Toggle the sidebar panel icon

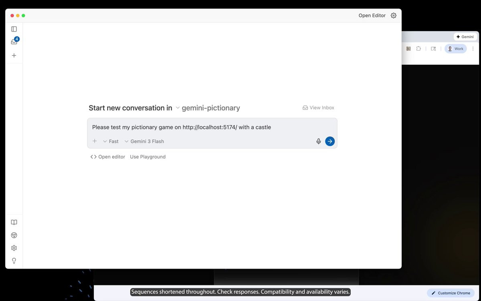point(14,29)
